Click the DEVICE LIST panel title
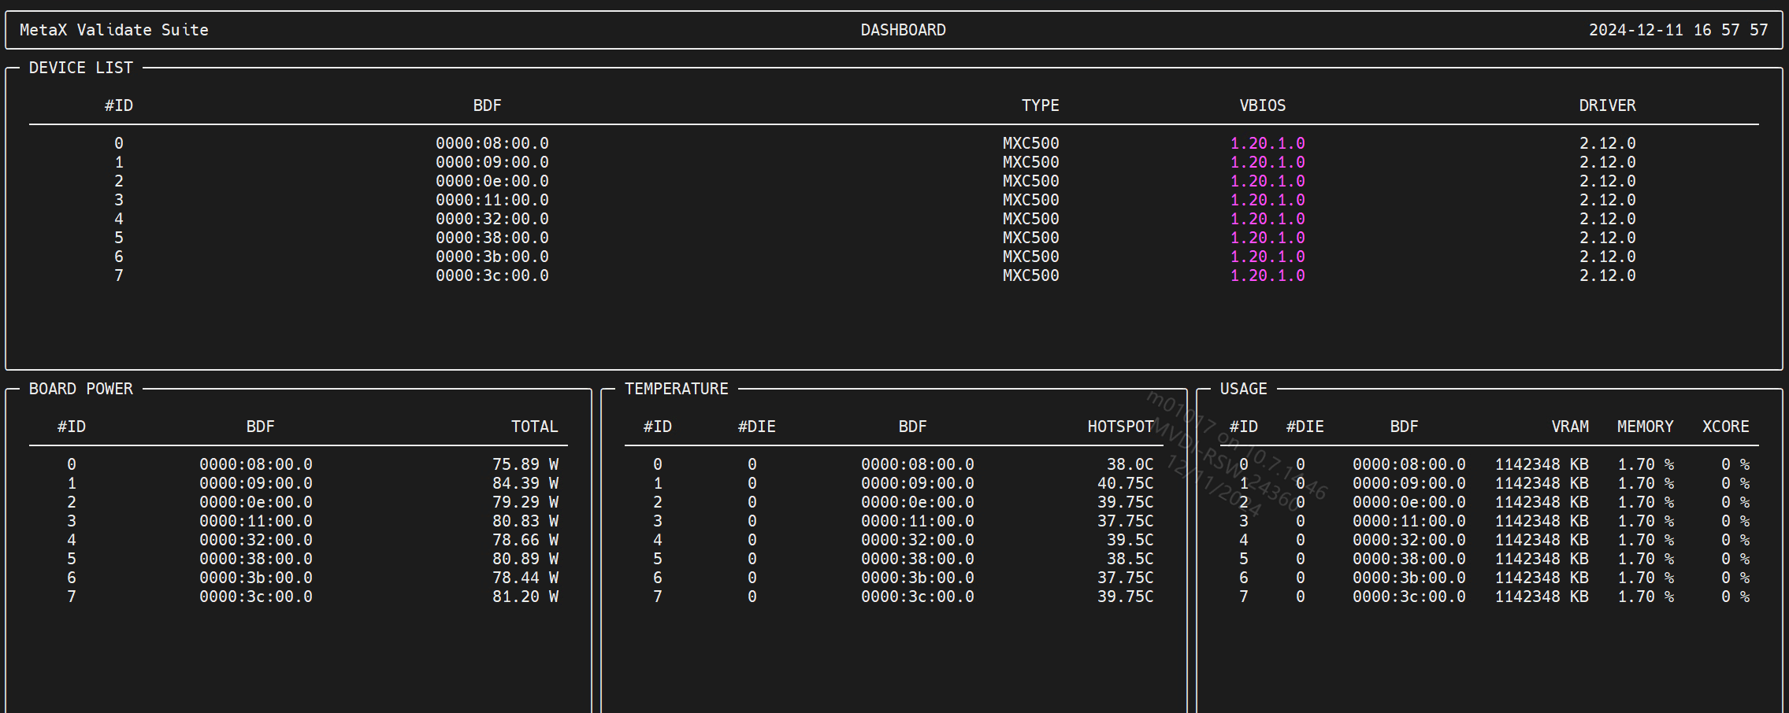Image resolution: width=1789 pixels, height=713 pixels. 80,68
